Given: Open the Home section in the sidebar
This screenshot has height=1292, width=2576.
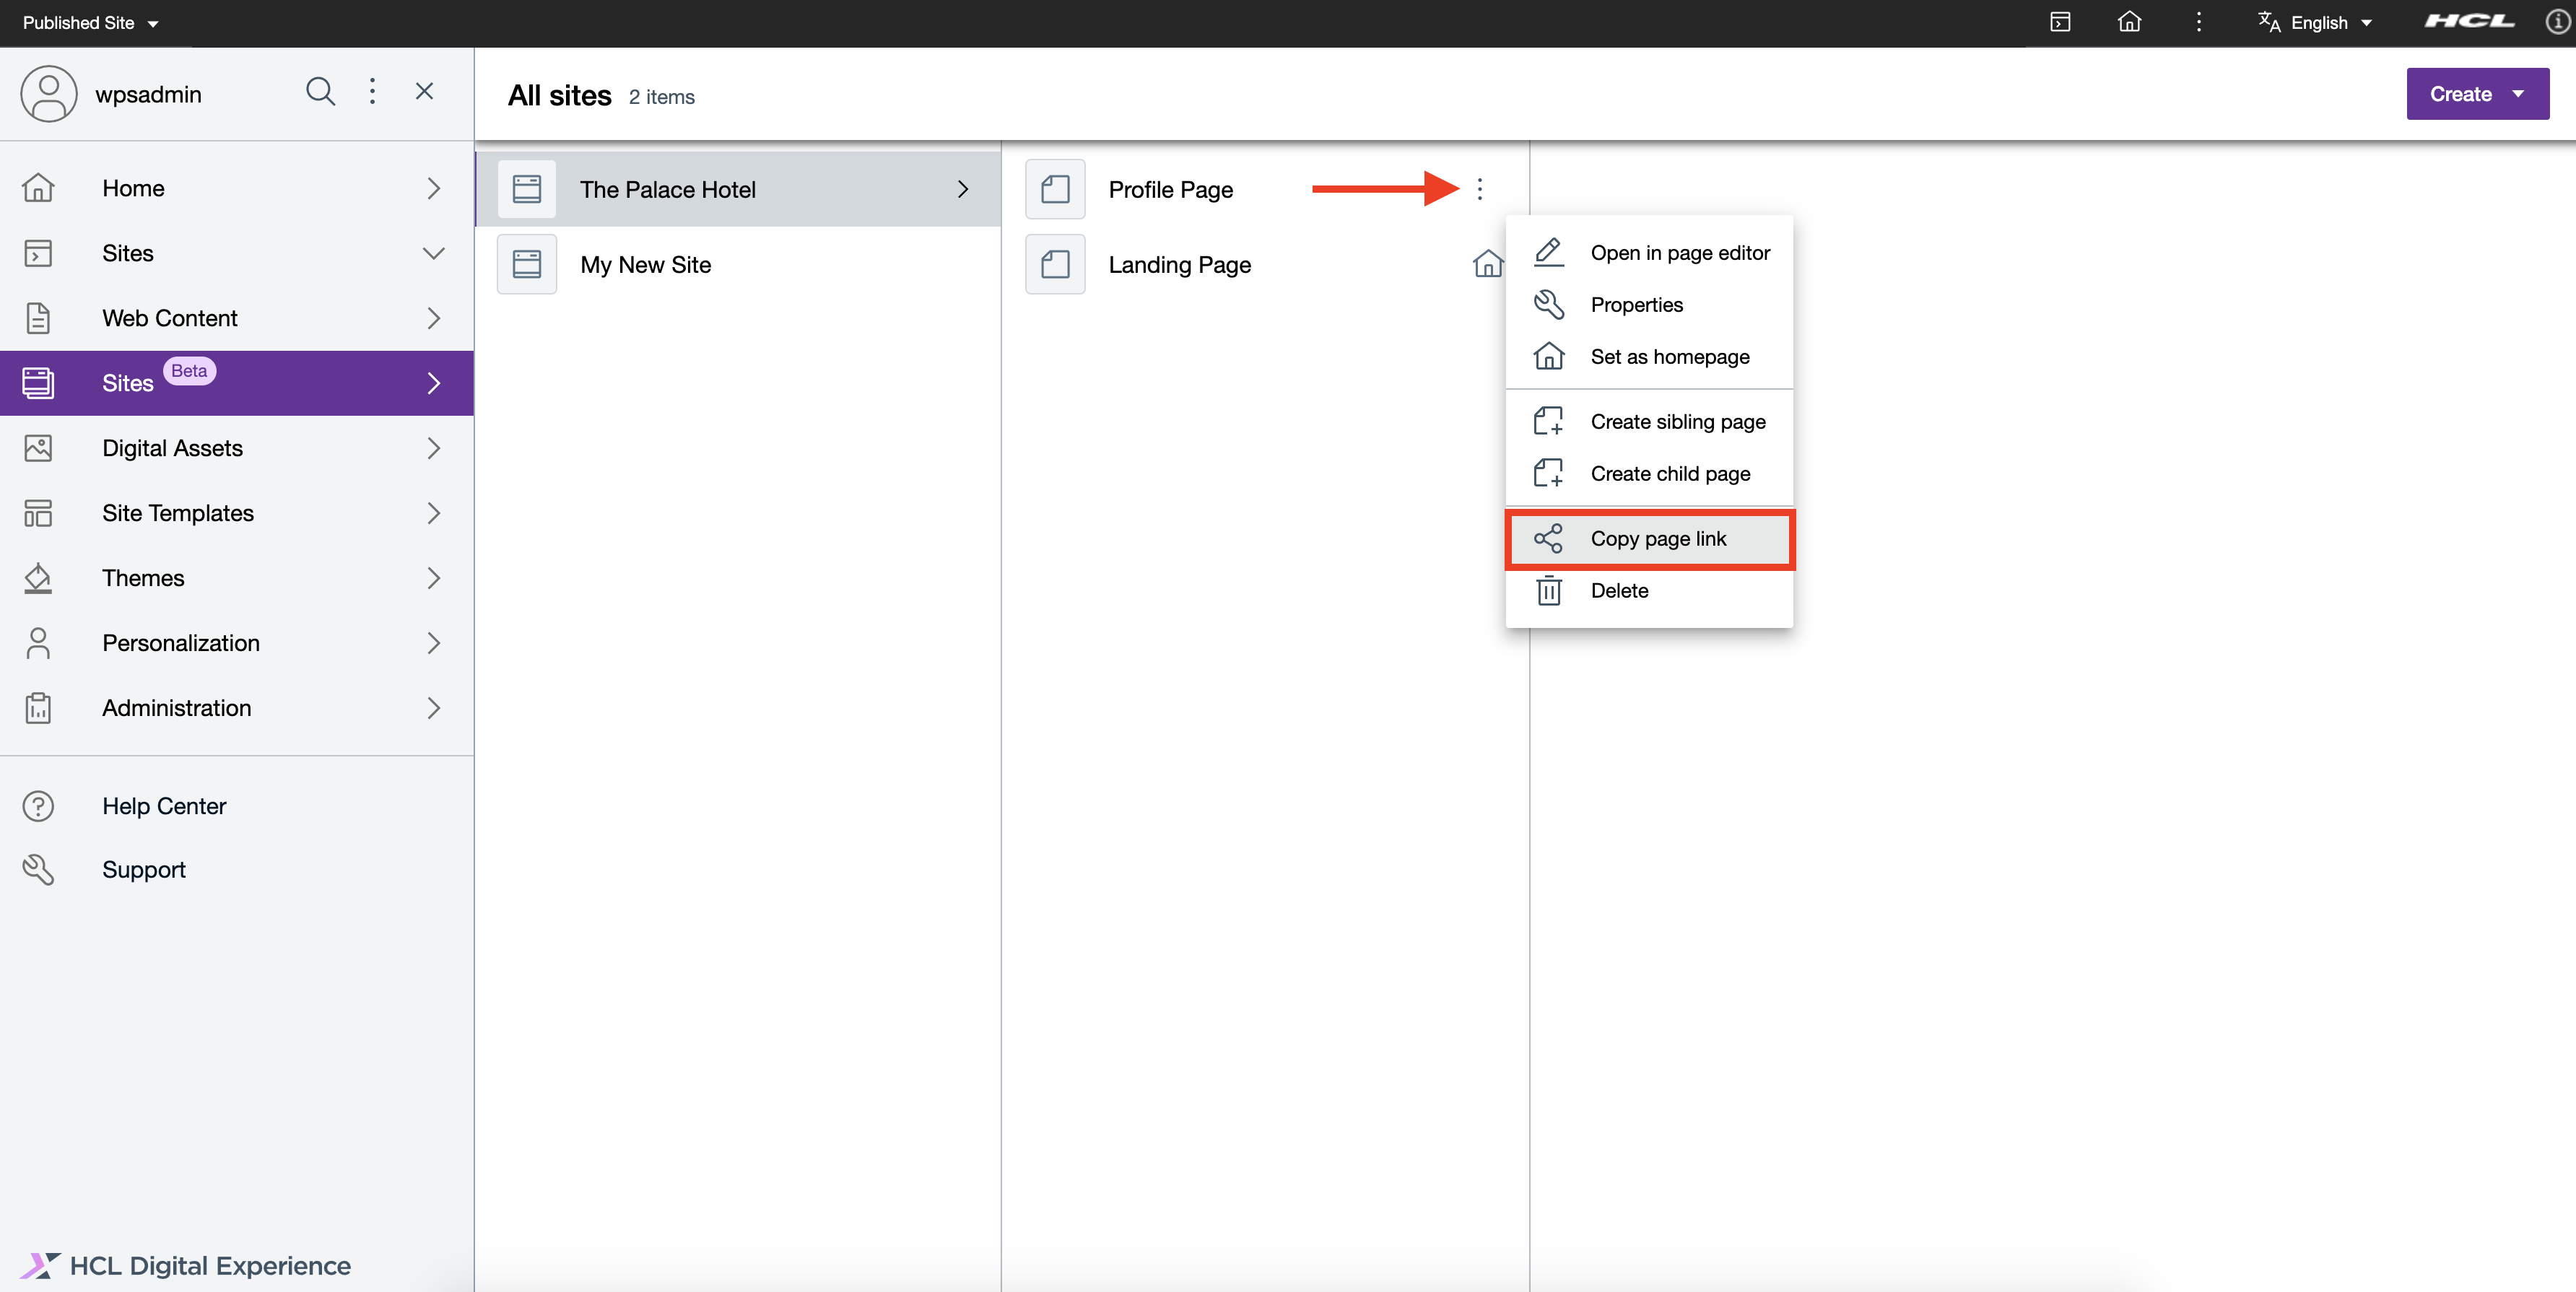Looking at the screenshot, I should tap(134, 188).
